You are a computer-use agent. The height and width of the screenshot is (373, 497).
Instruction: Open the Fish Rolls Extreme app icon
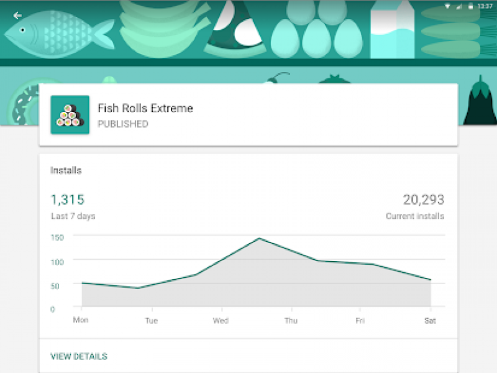point(70,114)
